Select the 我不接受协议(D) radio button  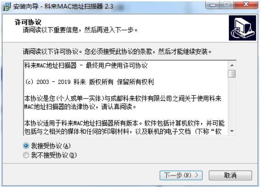[26, 155]
